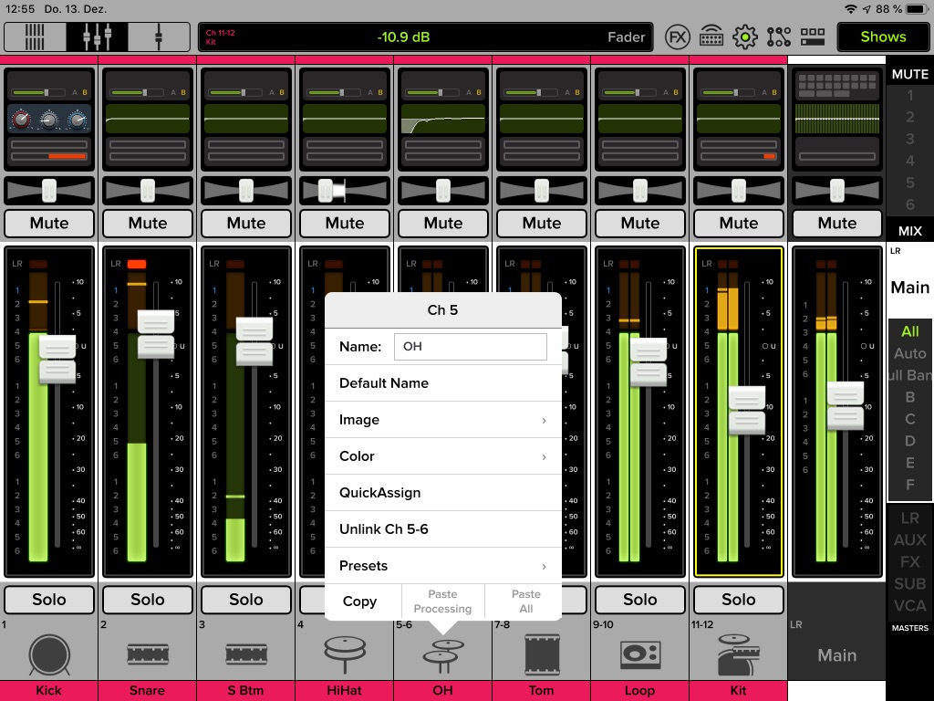The height and width of the screenshot is (701, 934).
Task: Open the mixer Settings gear
Action: click(745, 37)
